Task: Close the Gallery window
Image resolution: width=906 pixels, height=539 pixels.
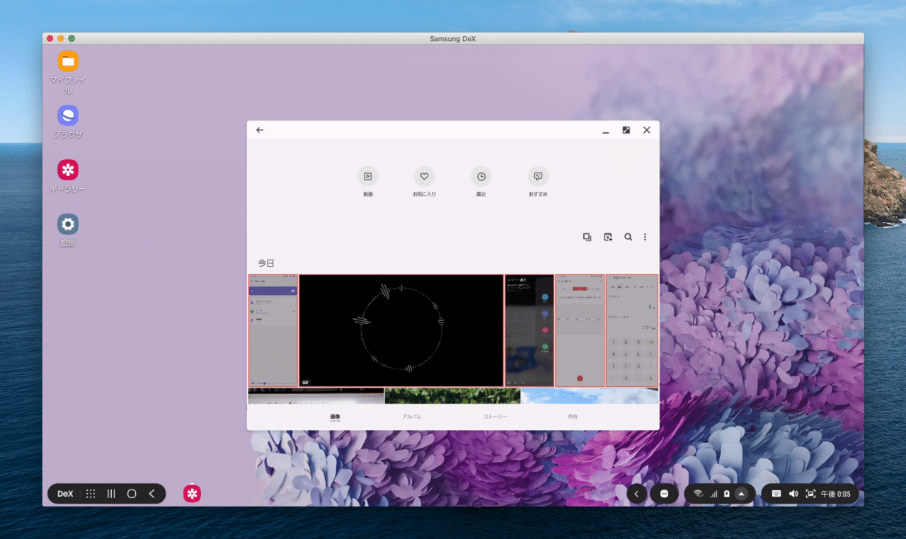Action: point(646,130)
